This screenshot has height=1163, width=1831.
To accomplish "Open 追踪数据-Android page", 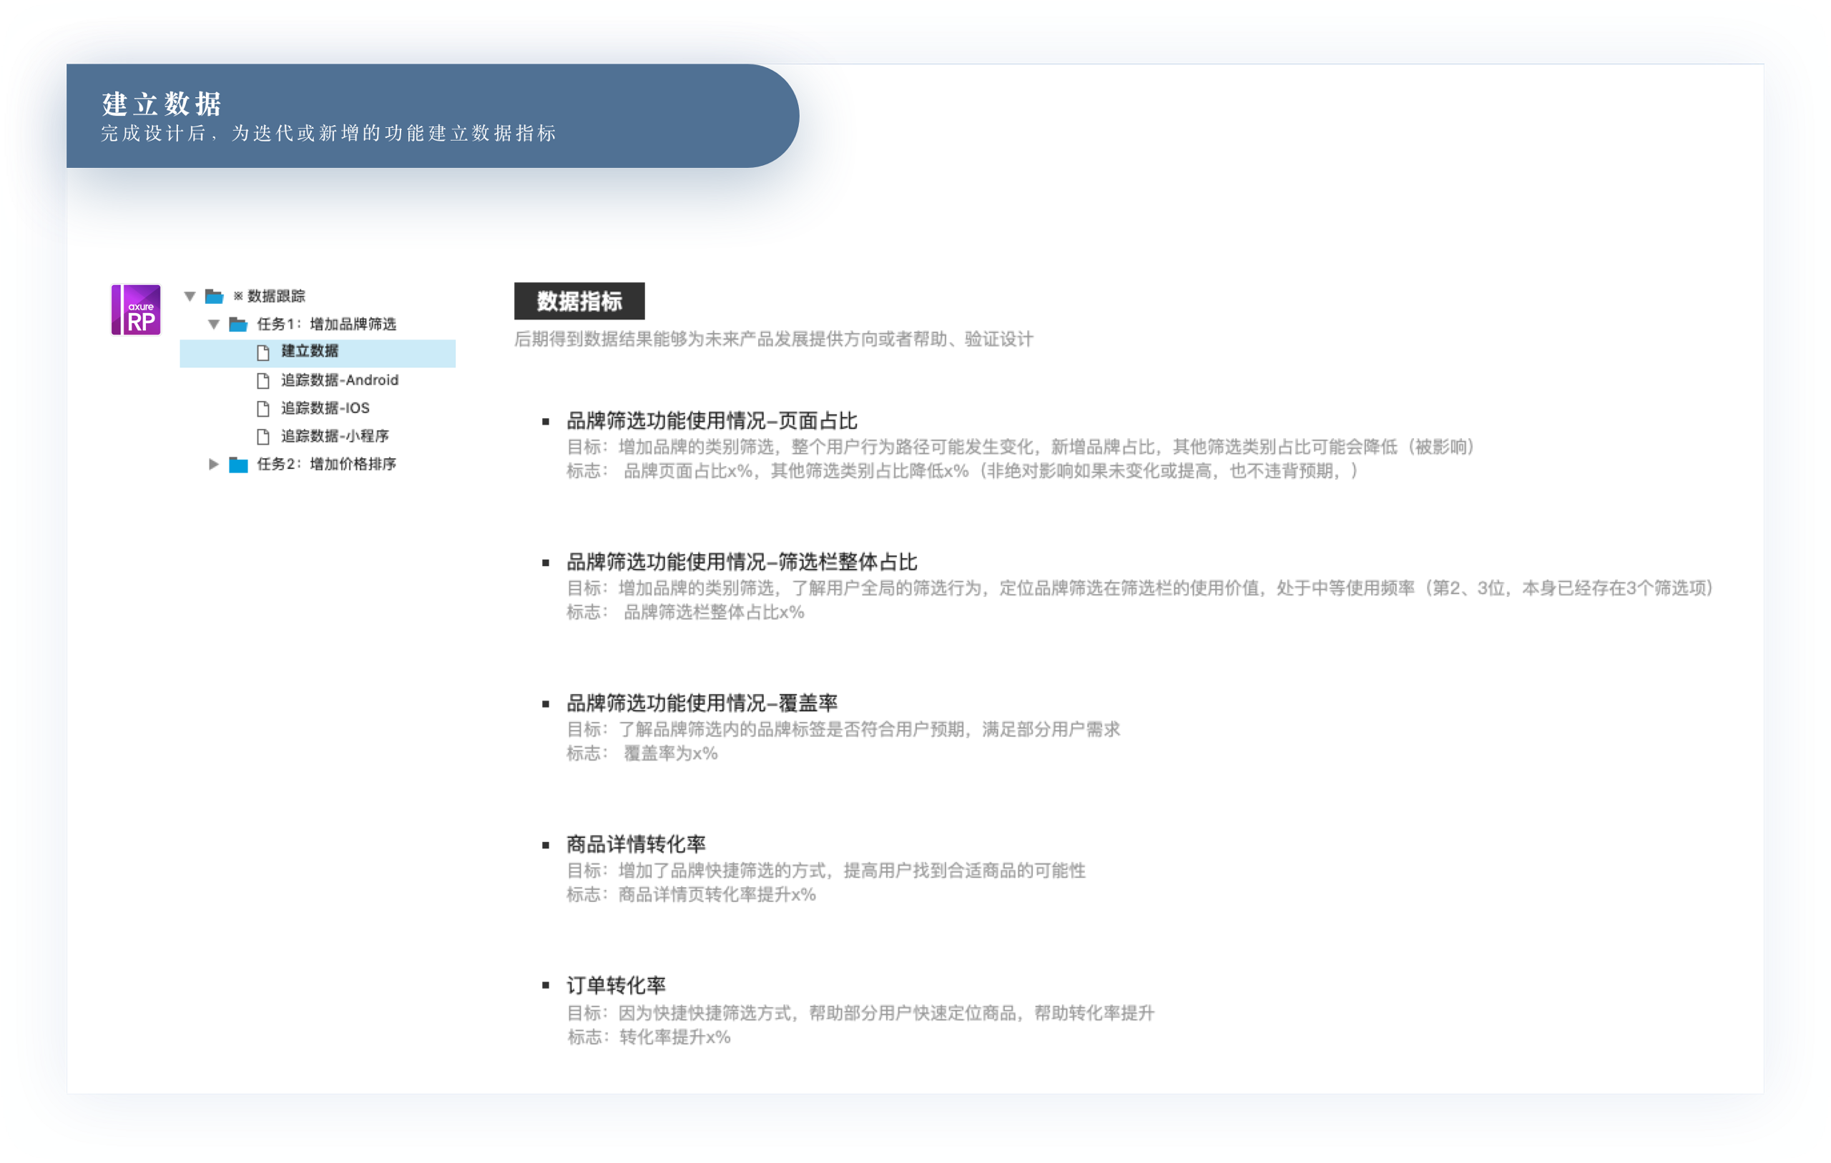I will pyautogui.click(x=339, y=380).
